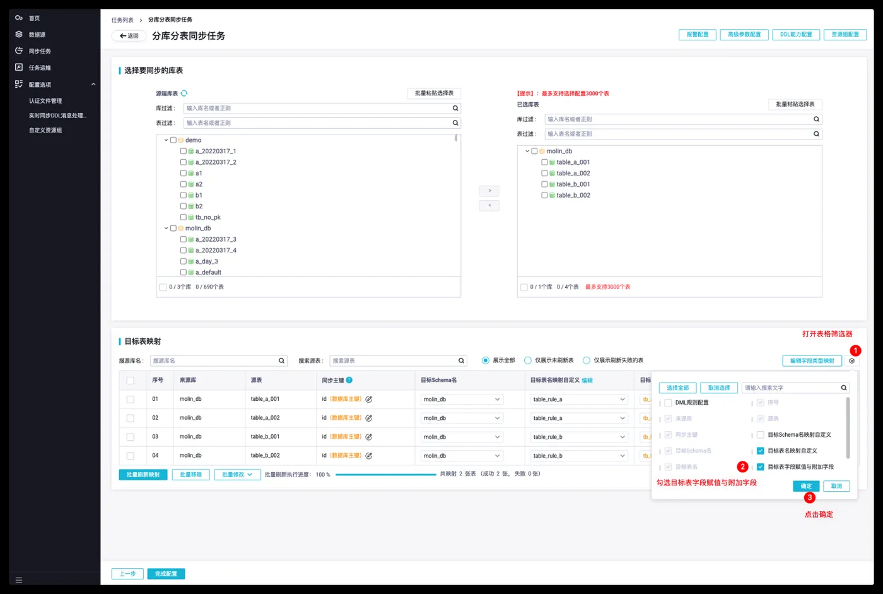The width and height of the screenshot is (883, 594).
Task: Click the source tree scrollbar
Action: point(456,138)
